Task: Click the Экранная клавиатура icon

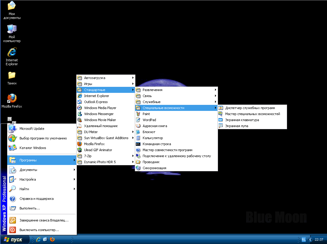Action: pos(221,120)
